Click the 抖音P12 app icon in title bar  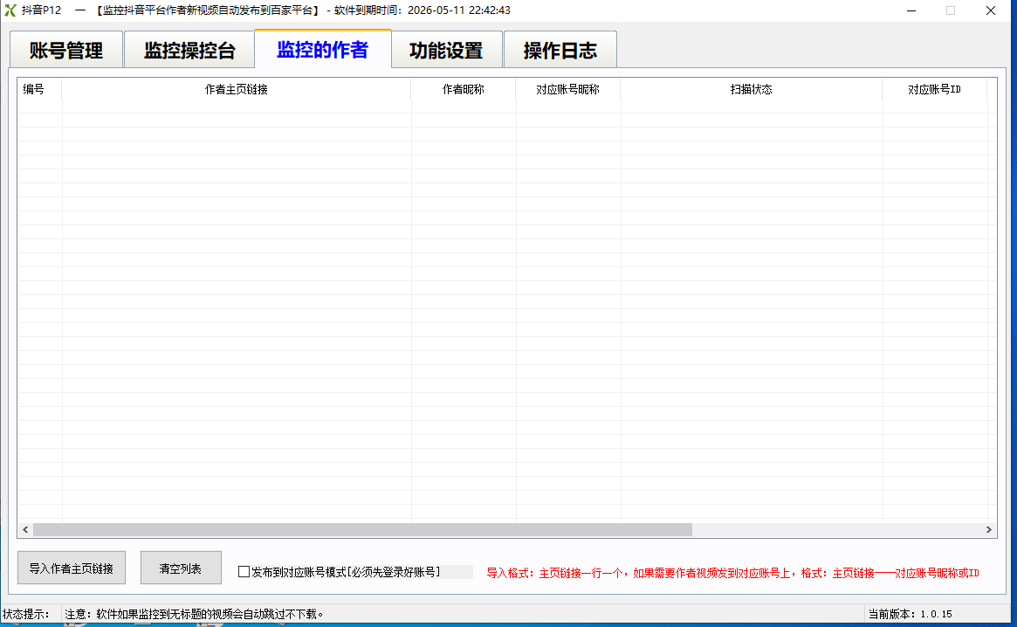tap(10, 10)
